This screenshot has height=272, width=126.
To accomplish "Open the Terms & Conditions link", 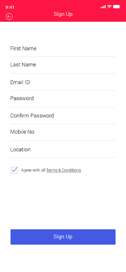I will [x=64, y=170].
